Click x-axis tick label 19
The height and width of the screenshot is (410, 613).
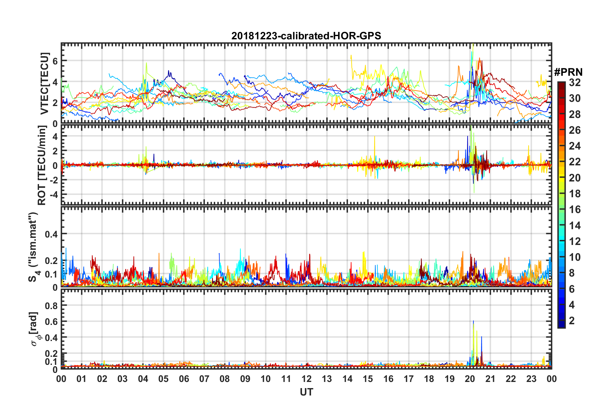tap(450, 379)
